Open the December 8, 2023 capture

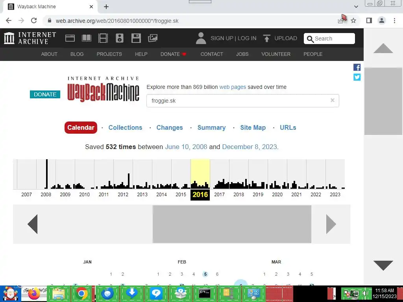[249, 147]
